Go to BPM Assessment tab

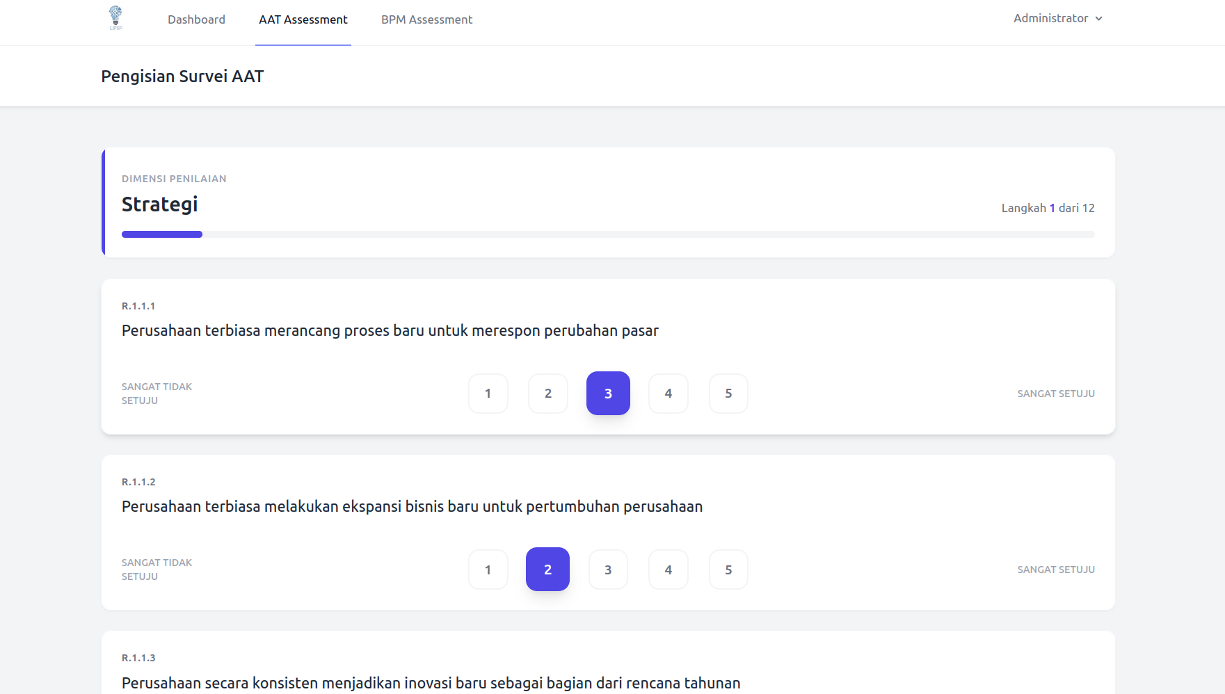coord(426,19)
